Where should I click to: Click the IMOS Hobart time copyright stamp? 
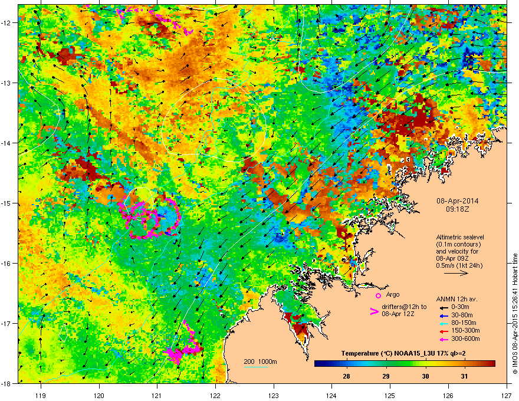(x=515, y=314)
